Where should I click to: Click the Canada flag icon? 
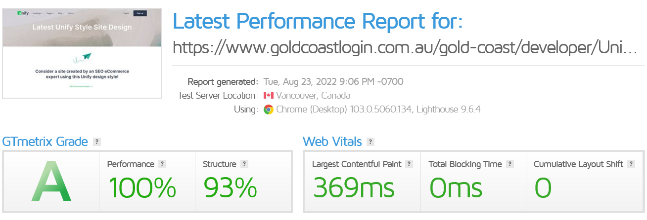(x=268, y=95)
